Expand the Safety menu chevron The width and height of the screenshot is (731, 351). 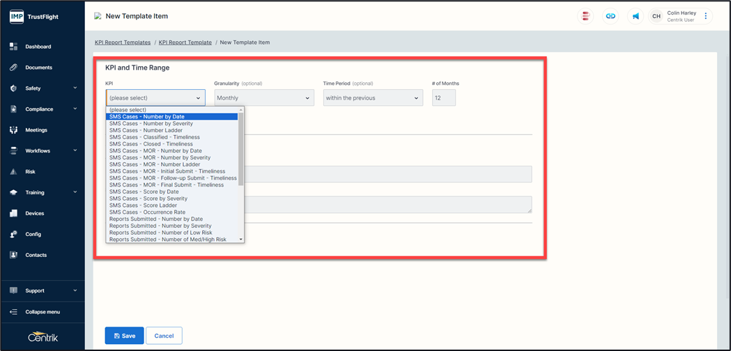(x=75, y=88)
